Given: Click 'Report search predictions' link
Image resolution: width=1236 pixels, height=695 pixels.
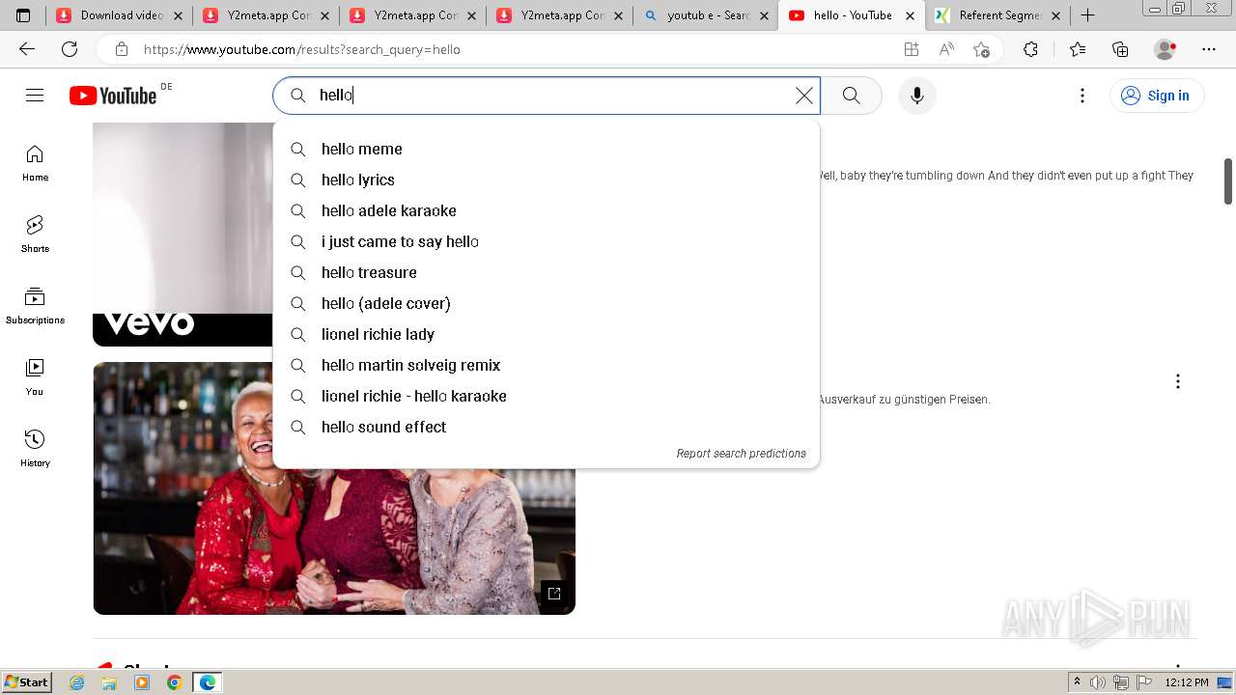Looking at the screenshot, I should tap(741, 454).
